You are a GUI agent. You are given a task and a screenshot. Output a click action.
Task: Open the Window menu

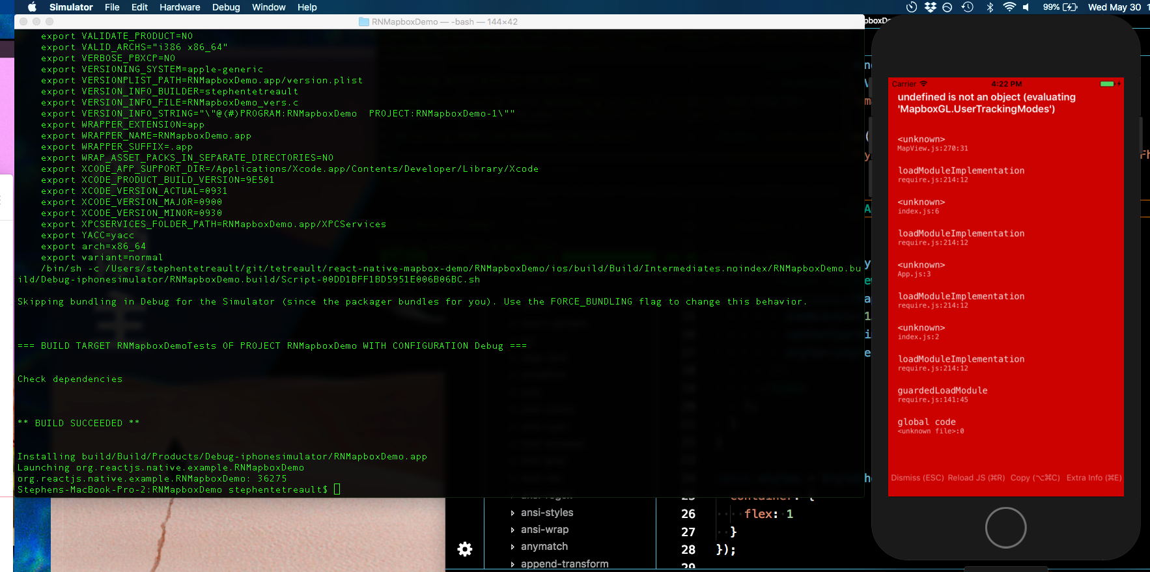click(269, 7)
